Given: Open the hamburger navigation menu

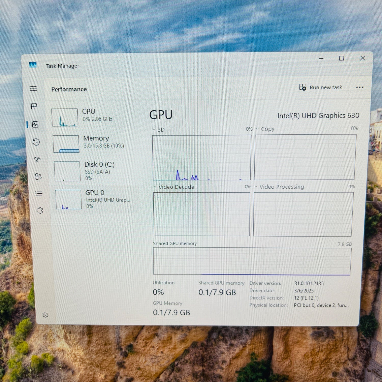Looking at the screenshot, I should tap(33, 89).
